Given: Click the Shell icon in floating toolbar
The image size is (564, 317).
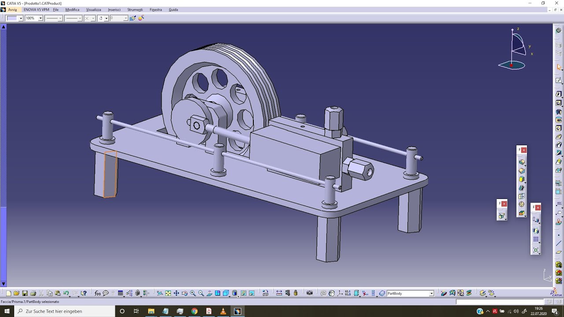Looking at the screenshot, I should pos(522,188).
